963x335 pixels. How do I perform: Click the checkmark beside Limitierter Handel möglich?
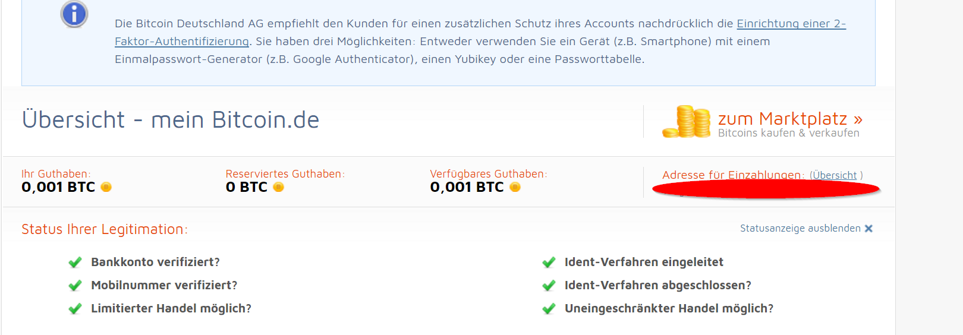[x=75, y=309]
